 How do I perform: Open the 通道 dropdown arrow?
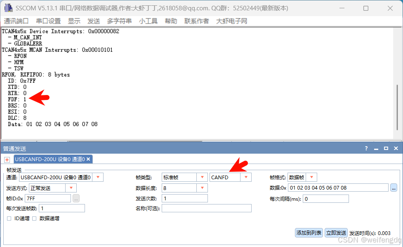98,177
